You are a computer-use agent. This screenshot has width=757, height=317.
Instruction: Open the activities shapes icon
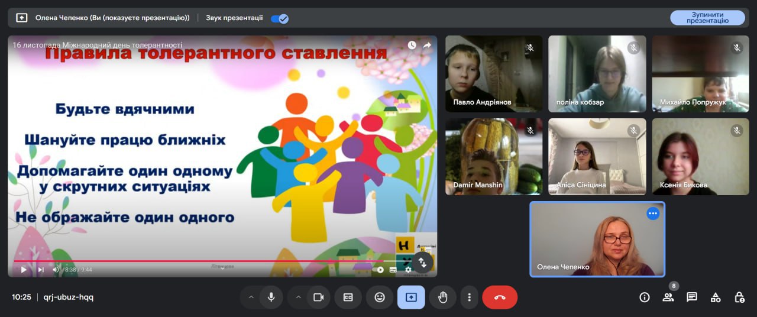[716, 297]
